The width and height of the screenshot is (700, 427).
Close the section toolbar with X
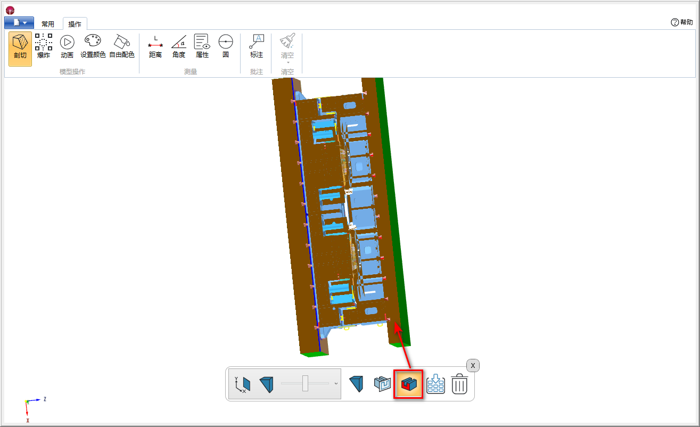[473, 365]
